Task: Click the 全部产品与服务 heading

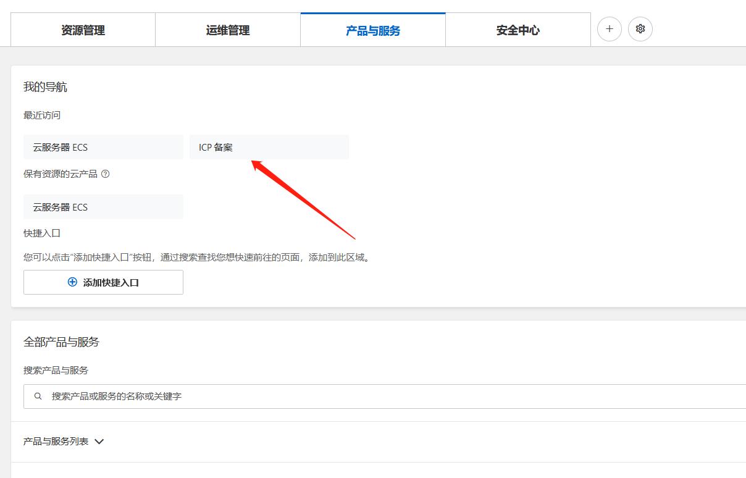Action: pos(62,342)
